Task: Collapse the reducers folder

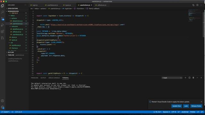Action: coord(15,26)
